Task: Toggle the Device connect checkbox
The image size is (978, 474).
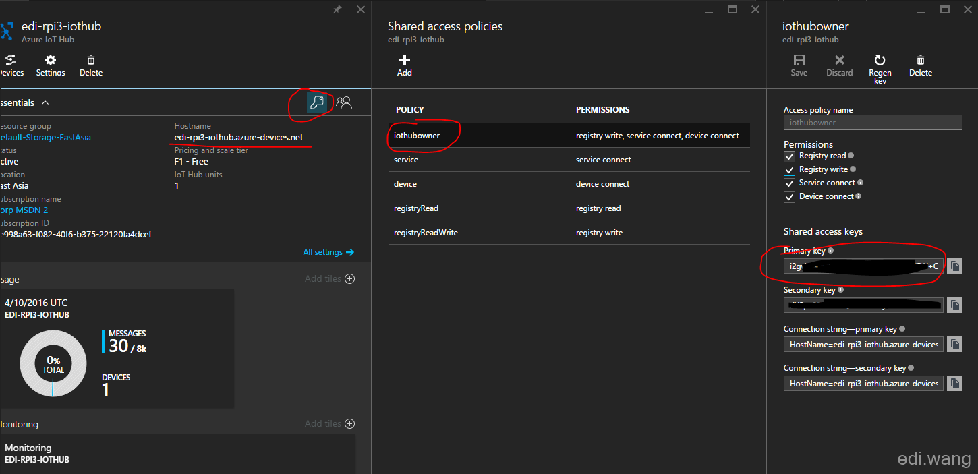Action: (x=789, y=197)
